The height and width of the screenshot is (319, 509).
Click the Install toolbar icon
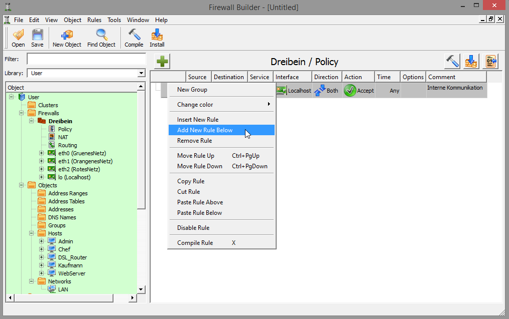click(x=157, y=35)
